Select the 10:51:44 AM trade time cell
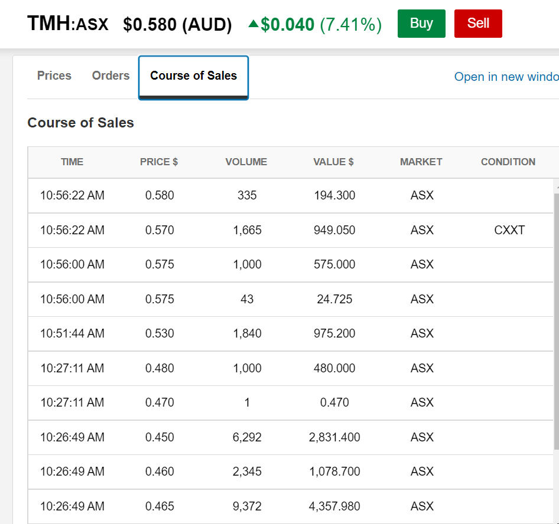Viewport: 559px width, 524px height. [72, 333]
